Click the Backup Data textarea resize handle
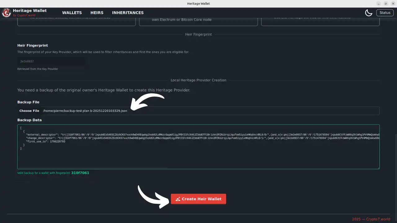This screenshot has width=397, height=223. point(378,168)
